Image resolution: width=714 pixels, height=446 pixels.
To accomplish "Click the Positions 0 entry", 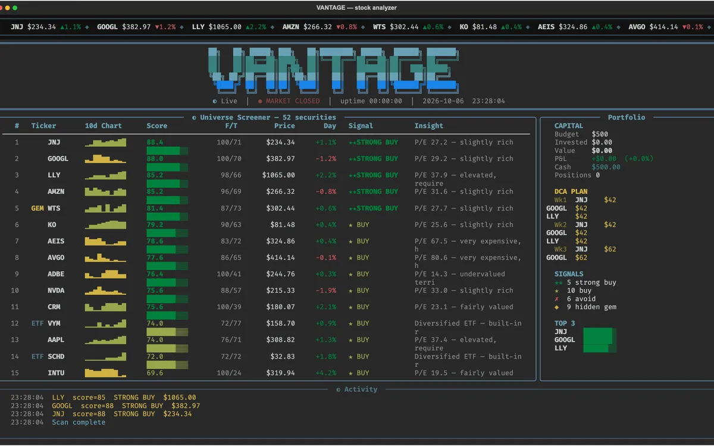I will click(x=577, y=175).
